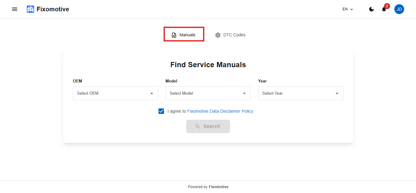Screen dimensions: 416x193
Task: Click the gear icon beside DTC Codes
Action: [x=218, y=35]
